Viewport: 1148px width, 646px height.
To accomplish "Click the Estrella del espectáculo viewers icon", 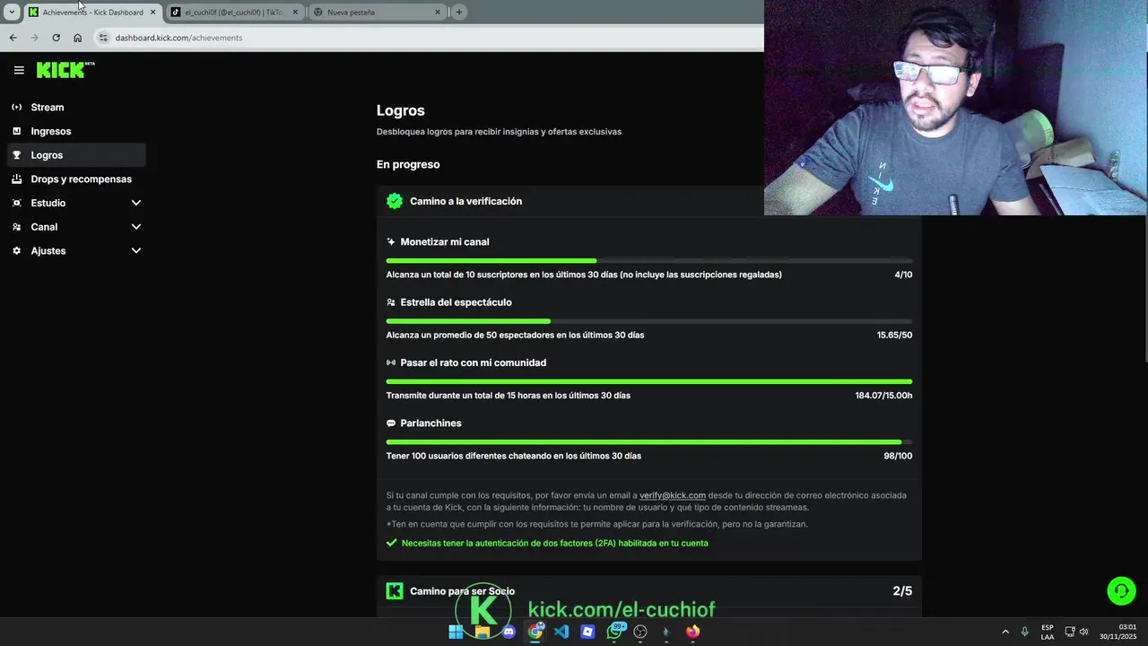I will (391, 302).
